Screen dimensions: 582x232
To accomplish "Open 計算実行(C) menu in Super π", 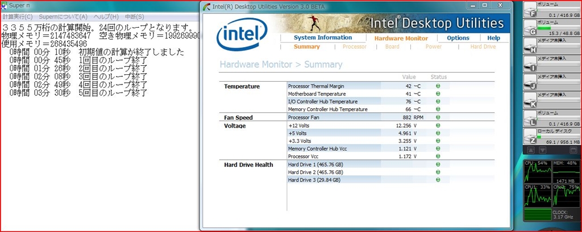I will pos(18,16).
